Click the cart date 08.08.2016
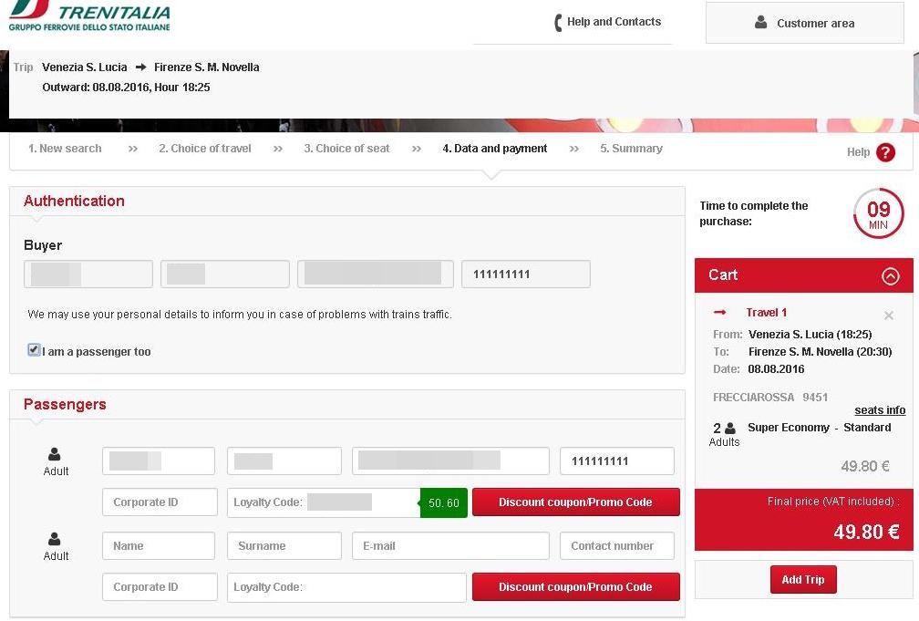 776,368
